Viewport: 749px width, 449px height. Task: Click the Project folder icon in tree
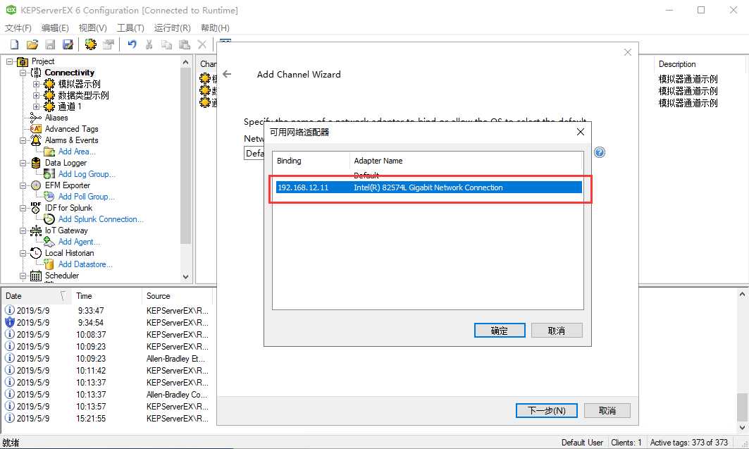click(23, 61)
